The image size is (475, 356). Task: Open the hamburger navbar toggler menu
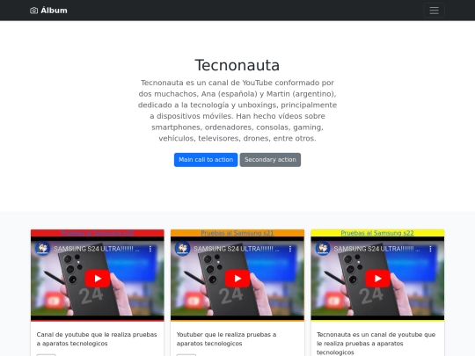(435, 11)
